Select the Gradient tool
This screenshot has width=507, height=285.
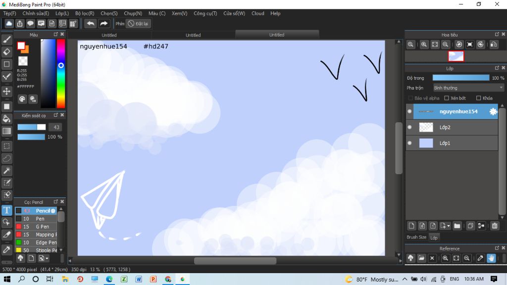tap(7, 131)
